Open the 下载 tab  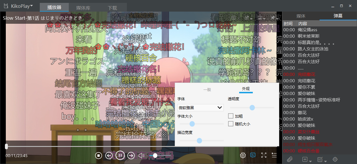click(112, 8)
